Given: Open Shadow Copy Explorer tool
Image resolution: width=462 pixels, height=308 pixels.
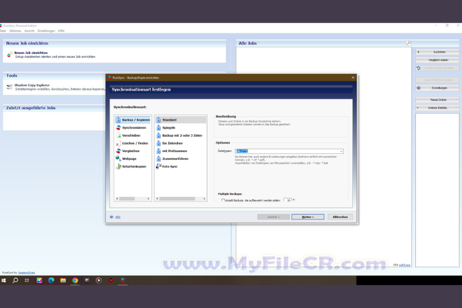Looking at the screenshot, I should [32, 85].
